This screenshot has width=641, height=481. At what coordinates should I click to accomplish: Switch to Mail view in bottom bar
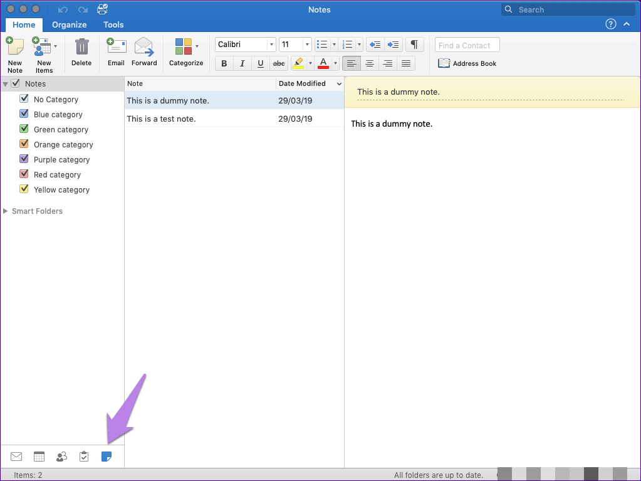[x=16, y=457]
